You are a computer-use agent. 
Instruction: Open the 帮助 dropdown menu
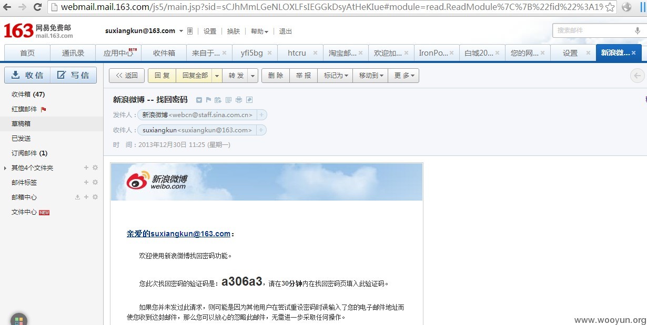259,31
